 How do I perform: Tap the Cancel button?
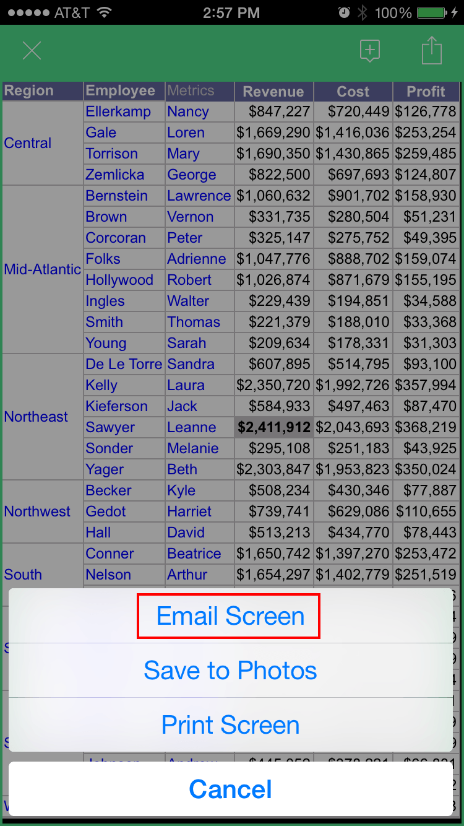pyautogui.click(x=230, y=789)
